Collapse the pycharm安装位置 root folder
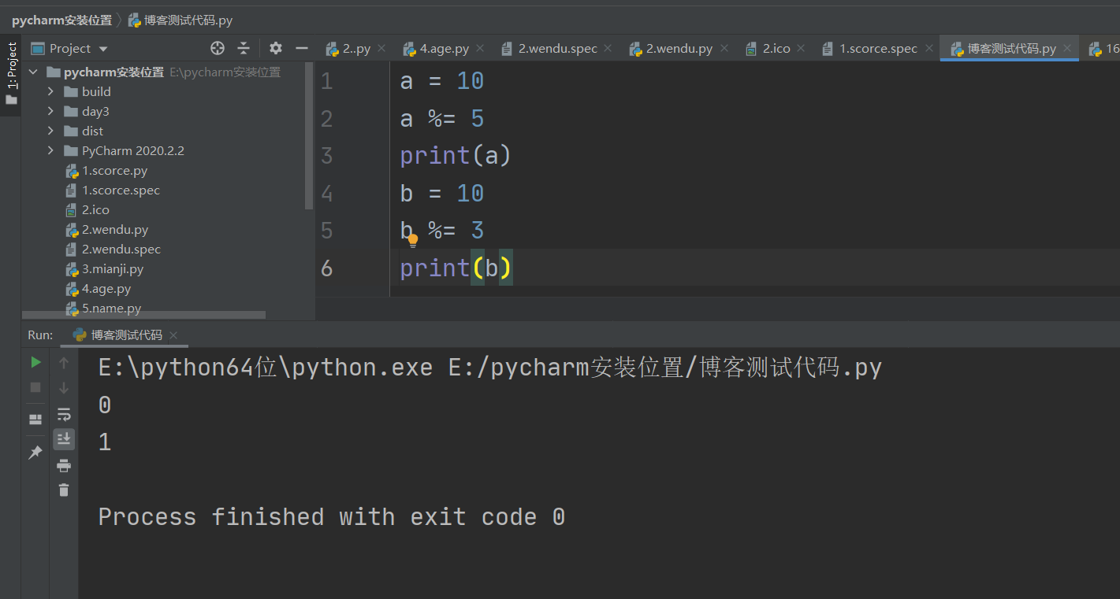 click(x=33, y=72)
